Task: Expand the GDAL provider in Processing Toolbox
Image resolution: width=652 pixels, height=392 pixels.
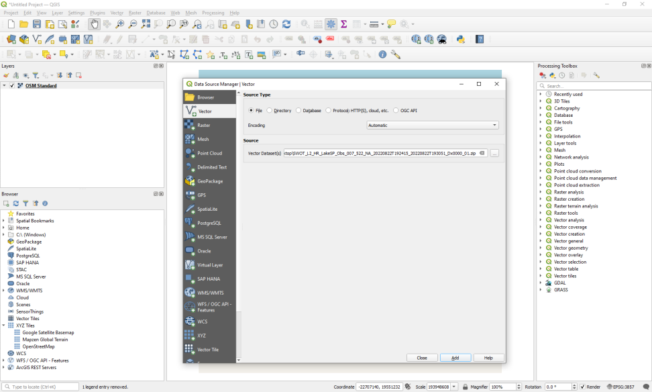Action: coord(541,283)
